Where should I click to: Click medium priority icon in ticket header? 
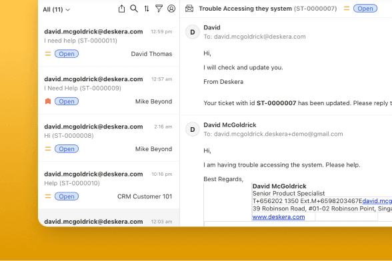(x=347, y=9)
